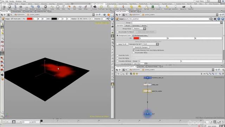The width and height of the screenshot is (225, 127).
Task: Enable the Override Color checkbox
Action: coord(117,55)
